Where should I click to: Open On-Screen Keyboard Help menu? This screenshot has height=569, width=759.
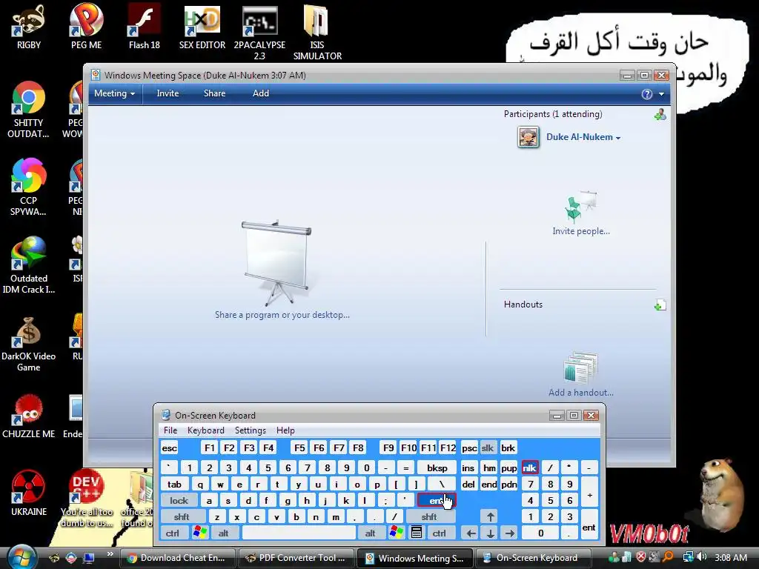tap(285, 430)
